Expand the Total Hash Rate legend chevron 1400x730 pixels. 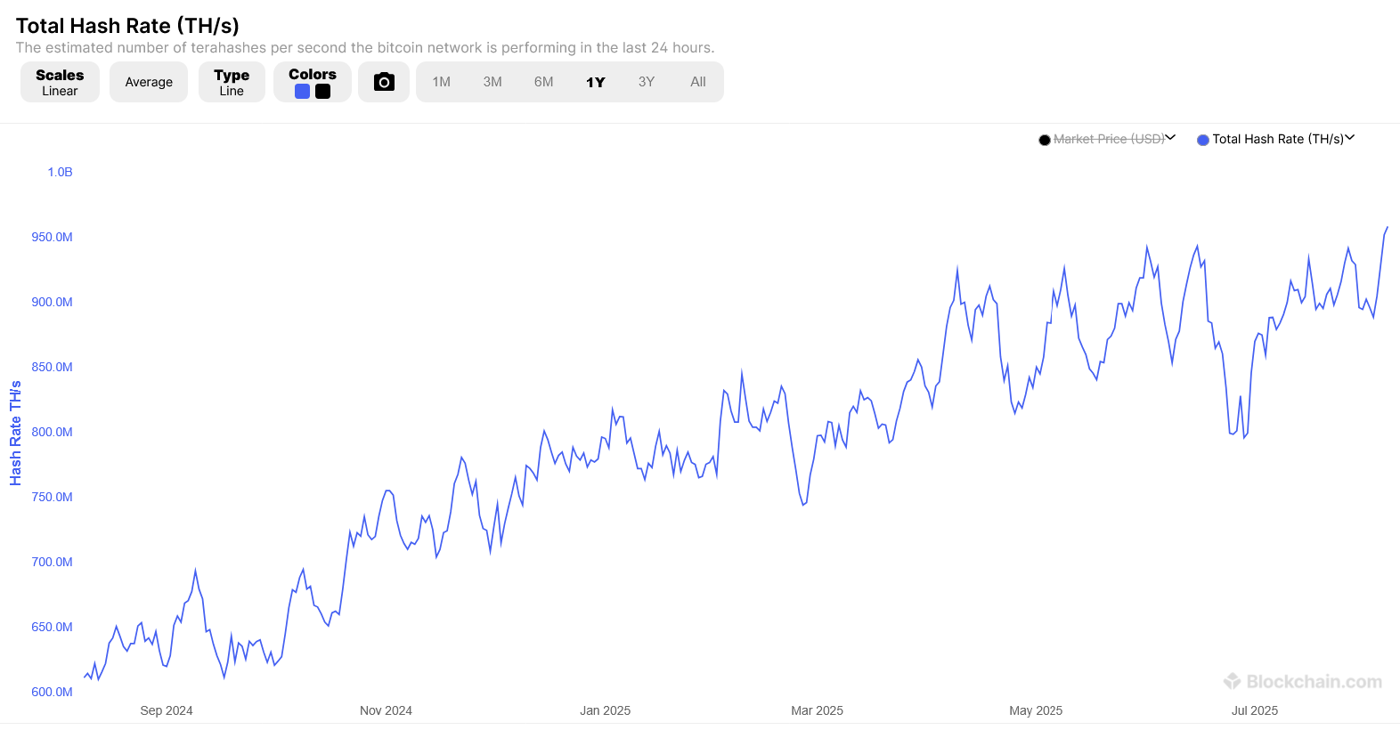pyautogui.click(x=1350, y=138)
